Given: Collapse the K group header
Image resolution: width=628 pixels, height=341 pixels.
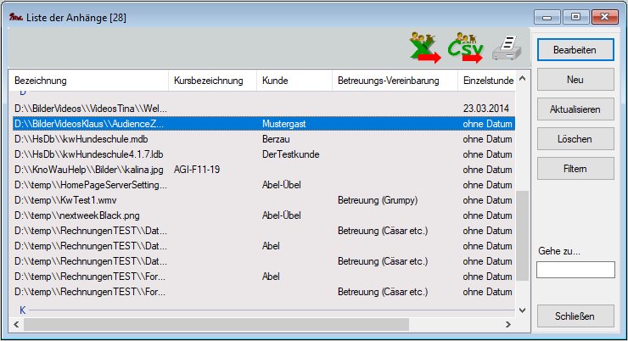Looking at the screenshot, I should click(23, 310).
